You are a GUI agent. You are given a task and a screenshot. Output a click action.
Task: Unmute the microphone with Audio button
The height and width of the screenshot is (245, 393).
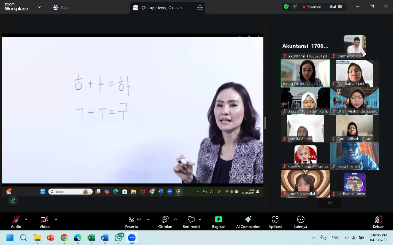point(16,219)
